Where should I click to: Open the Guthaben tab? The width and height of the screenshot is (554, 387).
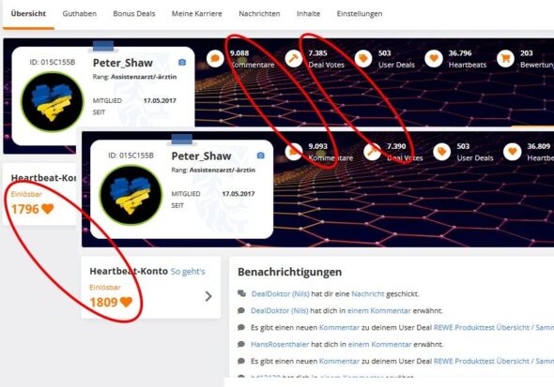coord(80,14)
